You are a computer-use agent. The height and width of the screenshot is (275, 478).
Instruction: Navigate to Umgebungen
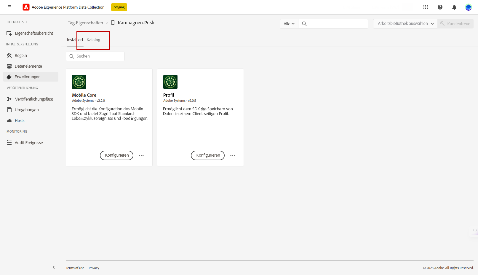31,110
